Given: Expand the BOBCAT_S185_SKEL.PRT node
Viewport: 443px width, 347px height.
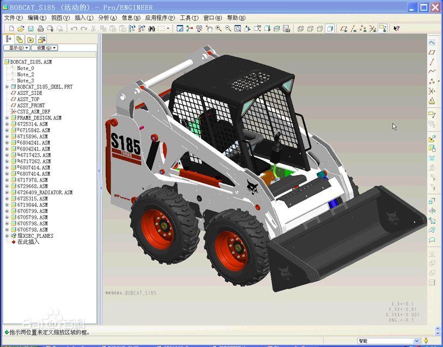Looking at the screenshot, I should click(7, 87).
